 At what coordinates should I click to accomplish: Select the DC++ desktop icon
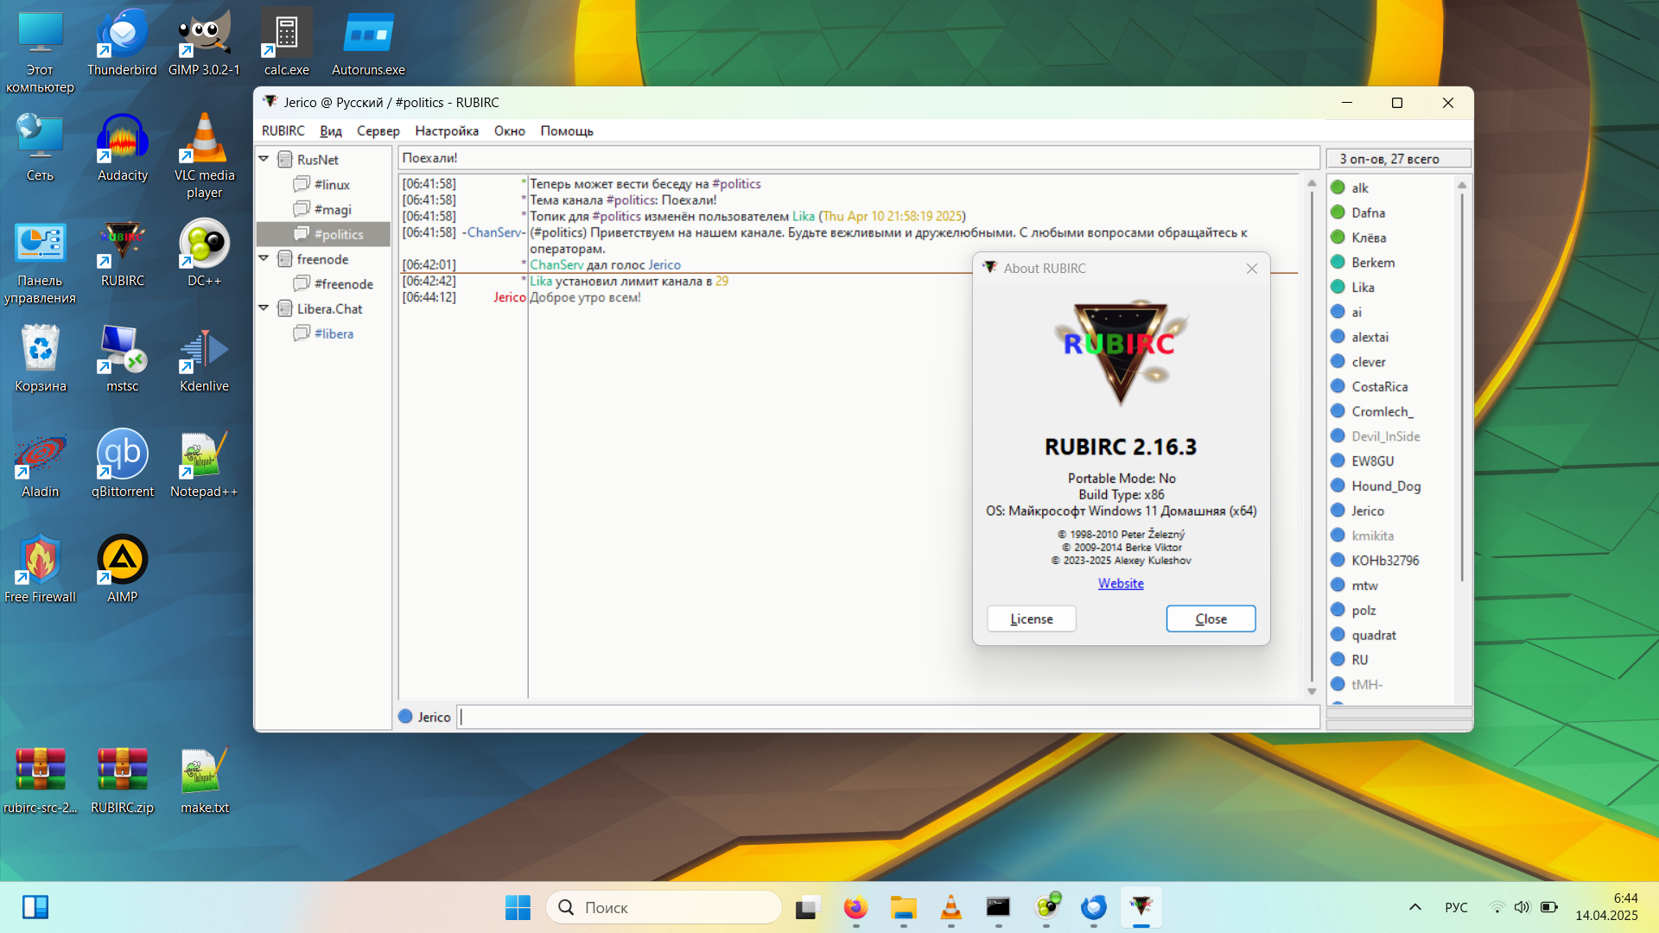coord(204,254)
